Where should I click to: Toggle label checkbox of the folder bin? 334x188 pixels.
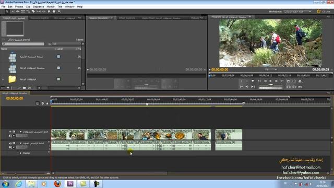[58, 79]
